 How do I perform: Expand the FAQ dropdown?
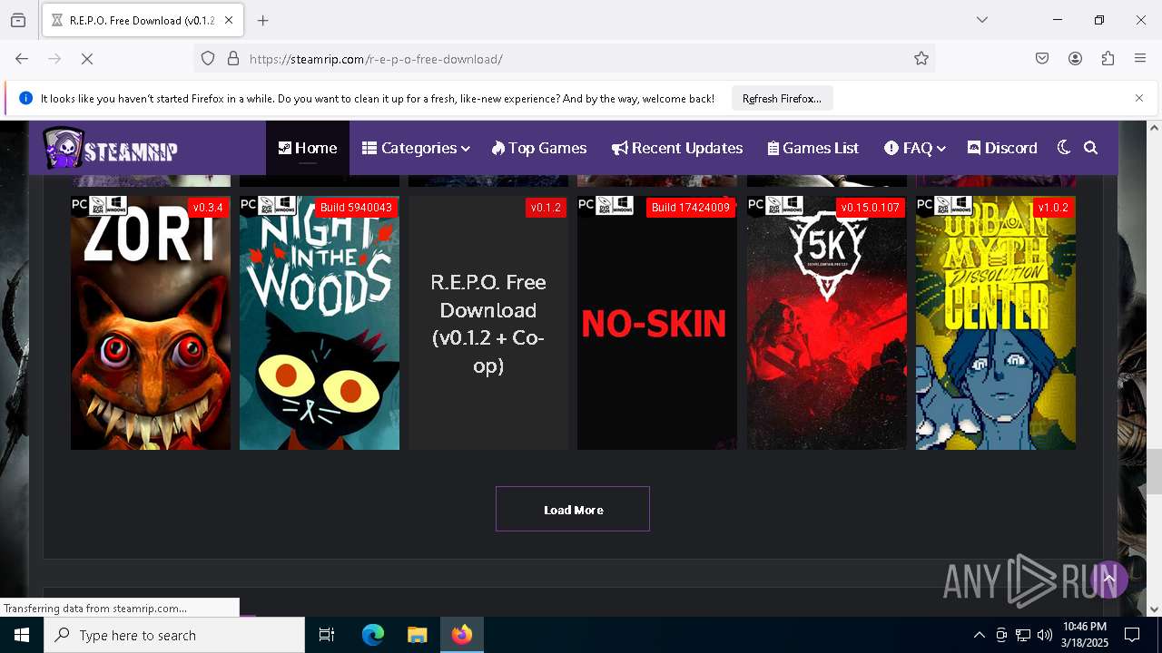pyautogui.click(x=915, y=148)
